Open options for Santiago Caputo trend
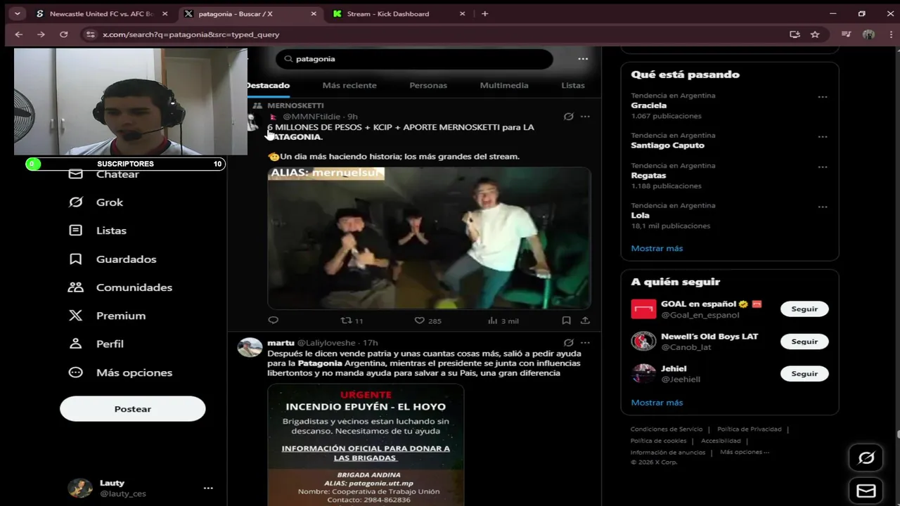900x506 pixels. (x=823, y=137)
